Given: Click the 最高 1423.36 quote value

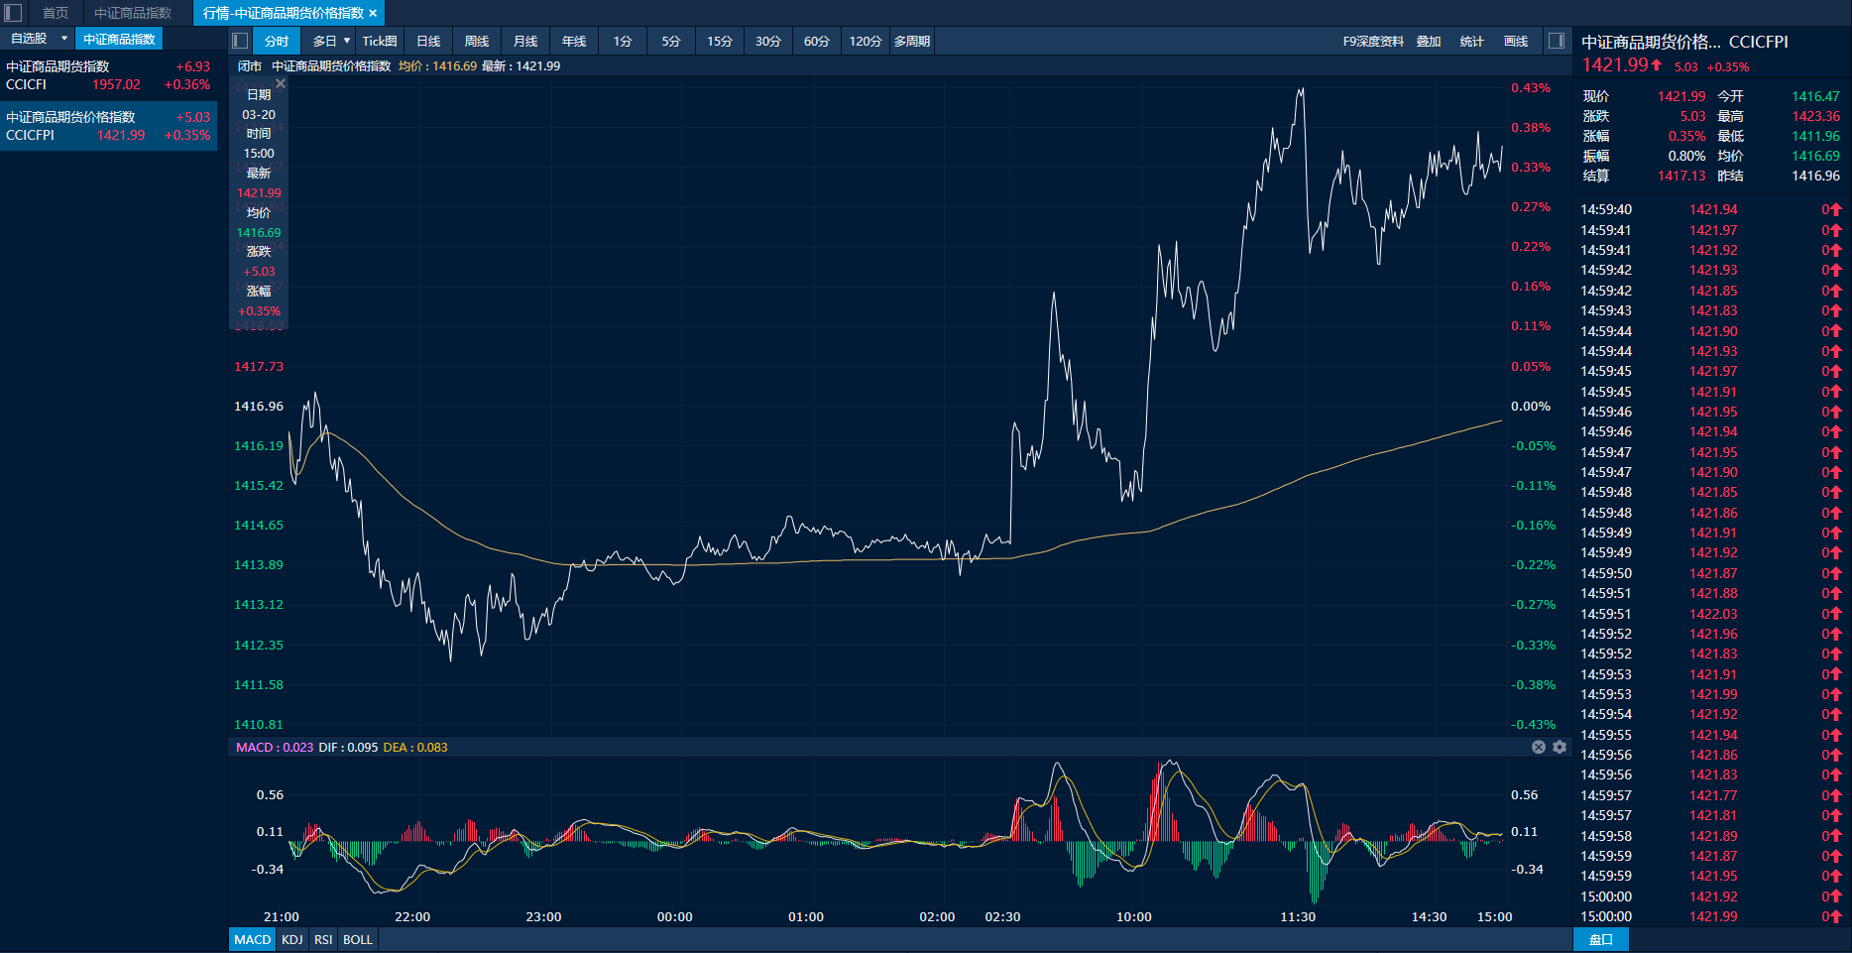Looking at the screenshot, I should point(1815,116).
